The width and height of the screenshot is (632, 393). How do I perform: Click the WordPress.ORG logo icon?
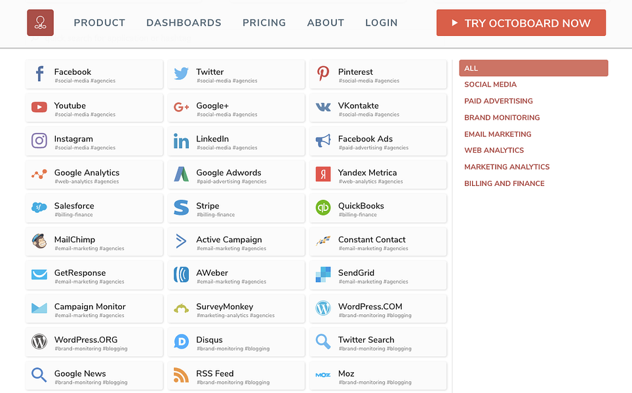[x=39, y=342]
